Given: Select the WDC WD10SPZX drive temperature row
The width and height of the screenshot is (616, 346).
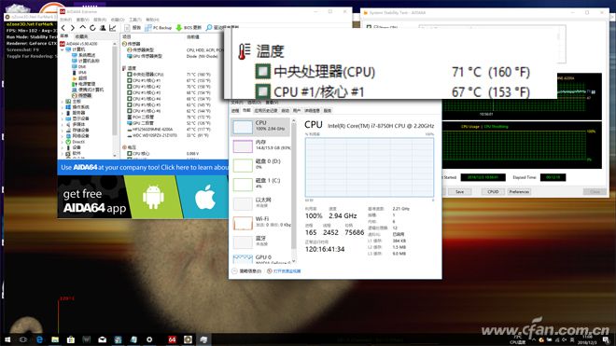Looking at the screenshot, I should pyautogui.click(x=169, y=135).
